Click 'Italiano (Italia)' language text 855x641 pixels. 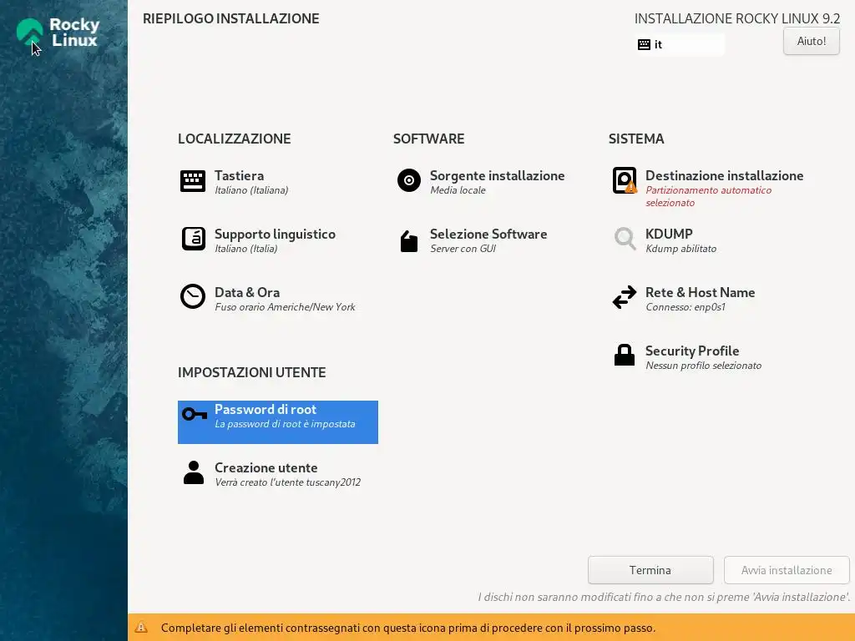246,249
